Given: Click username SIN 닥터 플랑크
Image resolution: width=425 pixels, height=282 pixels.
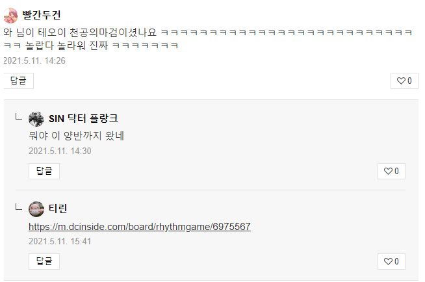Looking at the screenshot, I should [x=83, y=119].
